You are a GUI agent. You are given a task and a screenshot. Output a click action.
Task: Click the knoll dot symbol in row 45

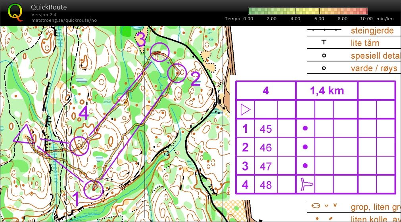point(305,128)
